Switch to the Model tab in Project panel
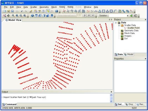 [x=129, y=54]
